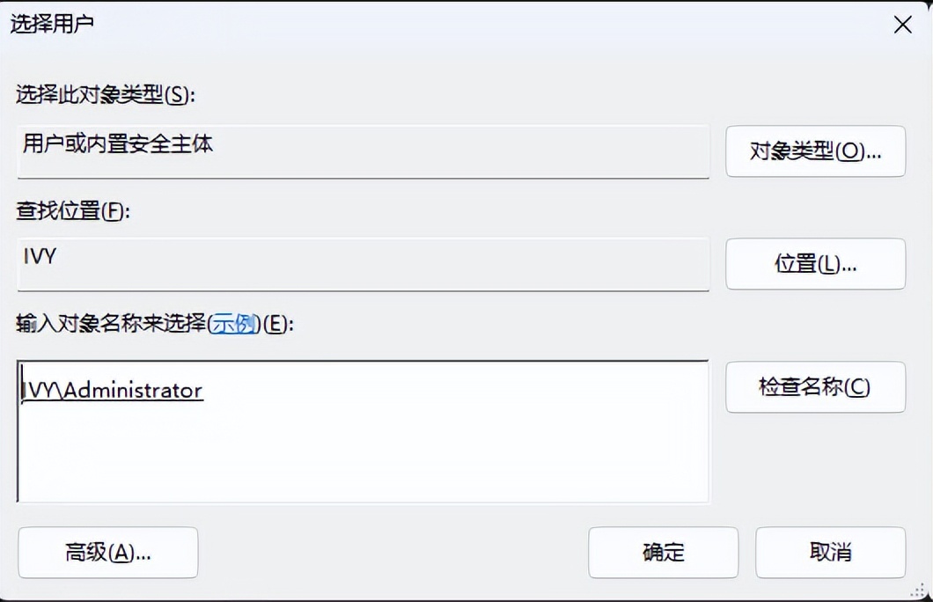Select the text IVY\Administrator
The image size is (933, 602).
tap(111, 390)
